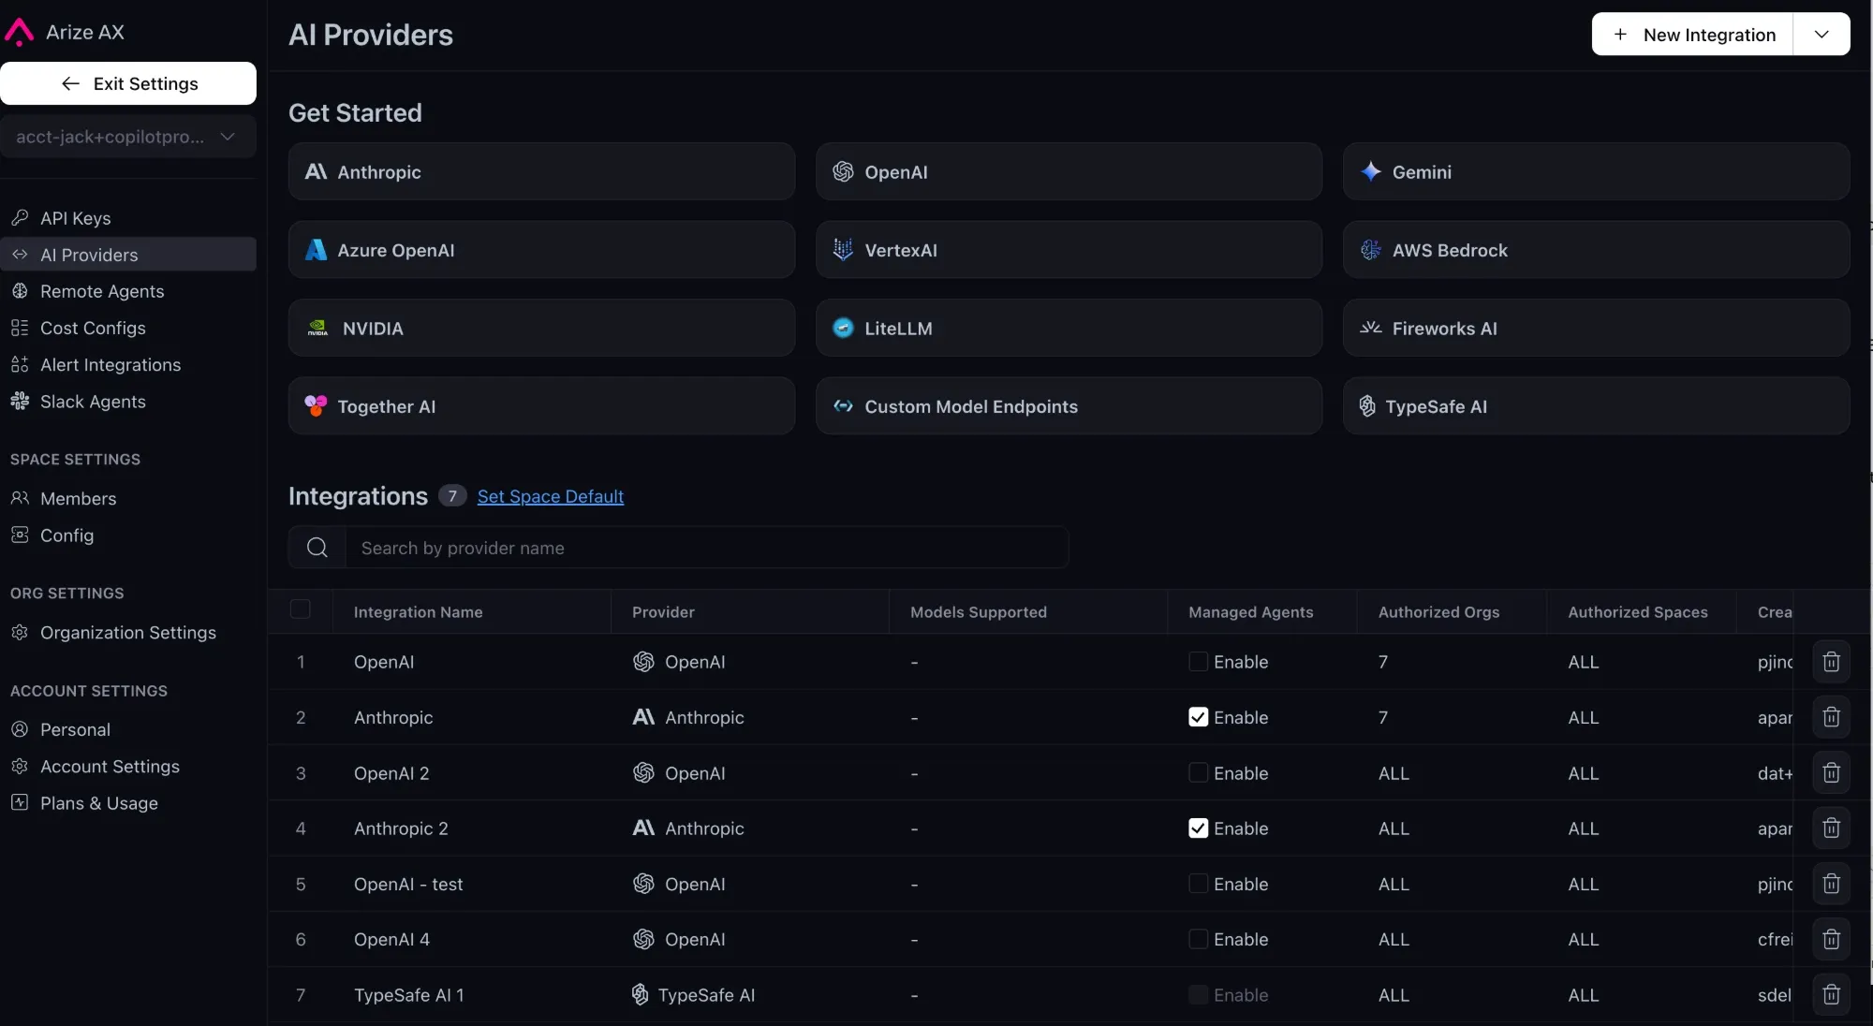The image size is (1873, 1026).
Task: Select the OpenAI - test integration name
Action: point(408,884)
